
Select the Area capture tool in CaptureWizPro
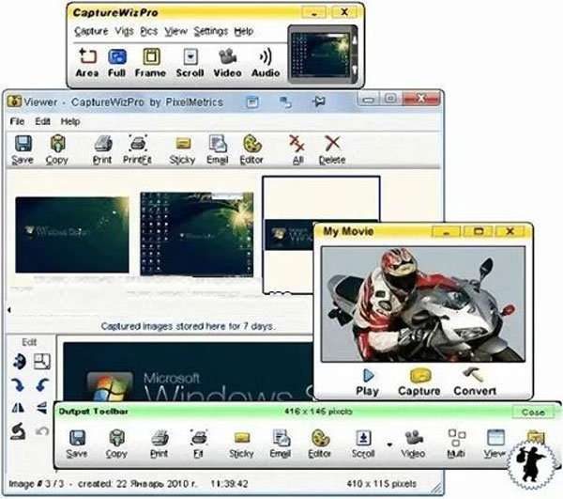87,63
